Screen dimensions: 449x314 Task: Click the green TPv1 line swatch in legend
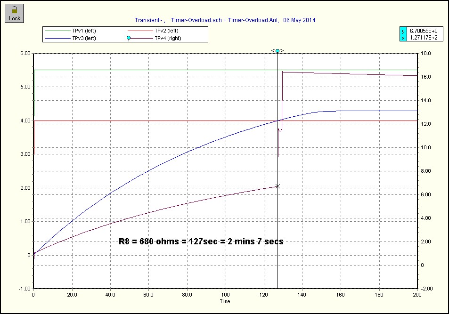(57, 31)
